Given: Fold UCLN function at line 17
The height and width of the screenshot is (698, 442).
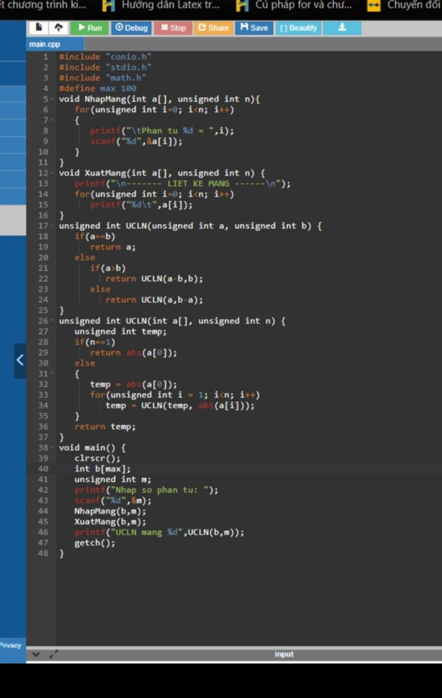Looking at the screenshot, I should (53, 226).
